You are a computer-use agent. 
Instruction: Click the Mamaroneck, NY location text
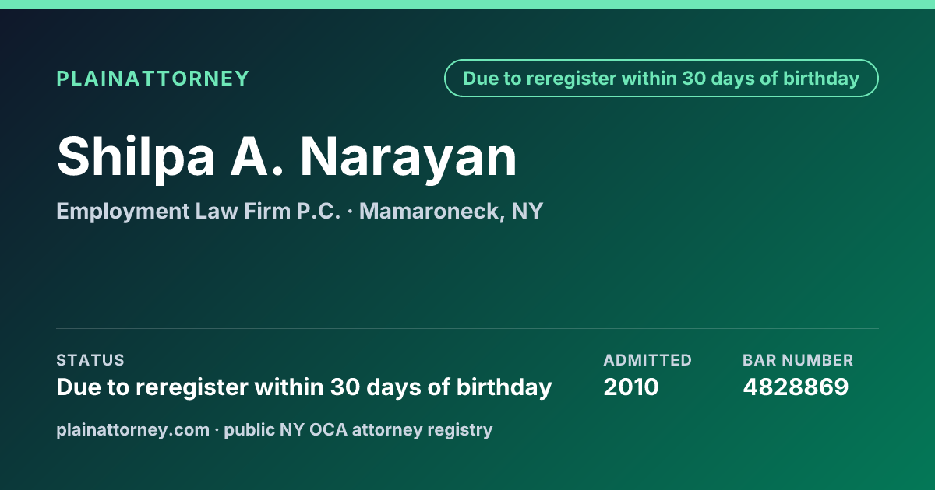[x=451, y=212]
